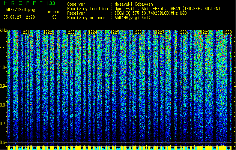The image size is (236, 150).
Task: Click the meteor count value 90
Action: pos(54,17)
